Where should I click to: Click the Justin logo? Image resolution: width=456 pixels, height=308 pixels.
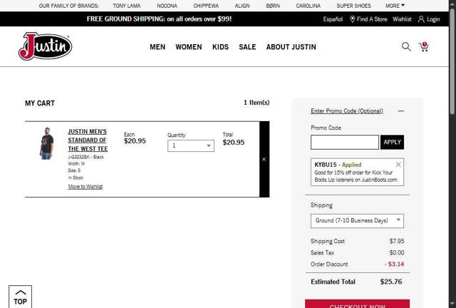[46, 46]
